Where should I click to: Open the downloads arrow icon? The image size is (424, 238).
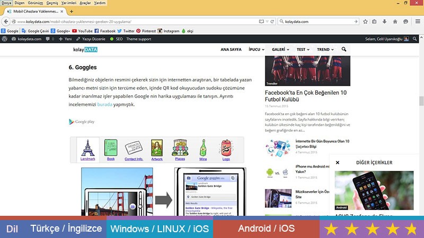pyautogui.click(x=385, y=22)
